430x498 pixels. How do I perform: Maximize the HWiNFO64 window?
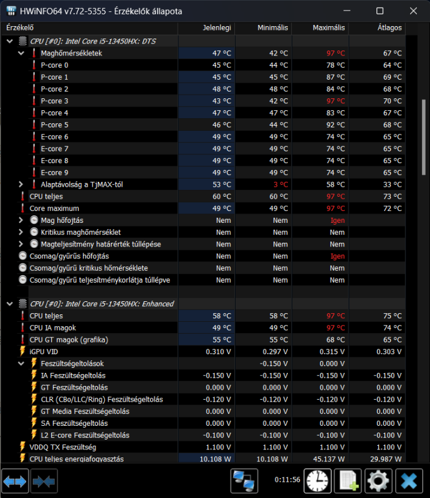point(380,11)
